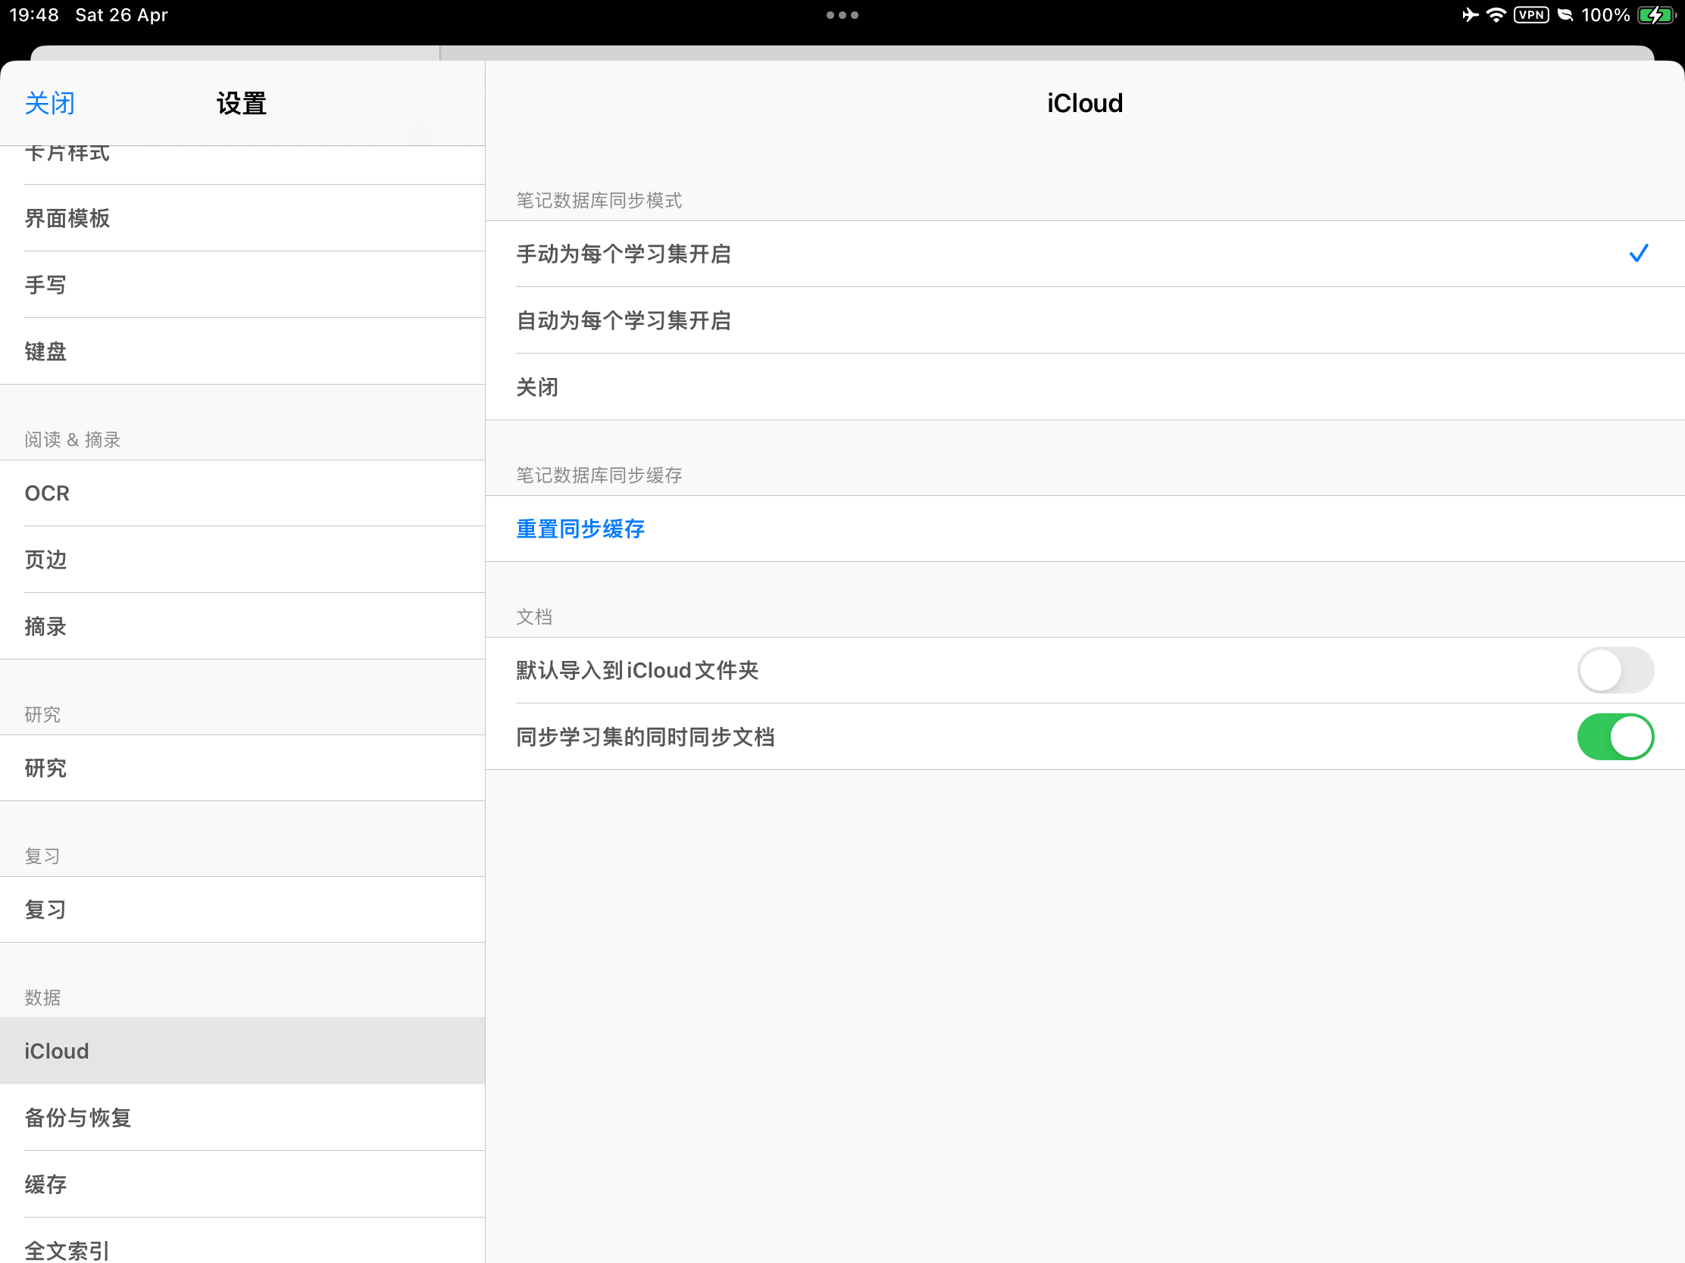Tap the battery charging icon
Viewport: 1685px width, 1263px height.
1656,15
